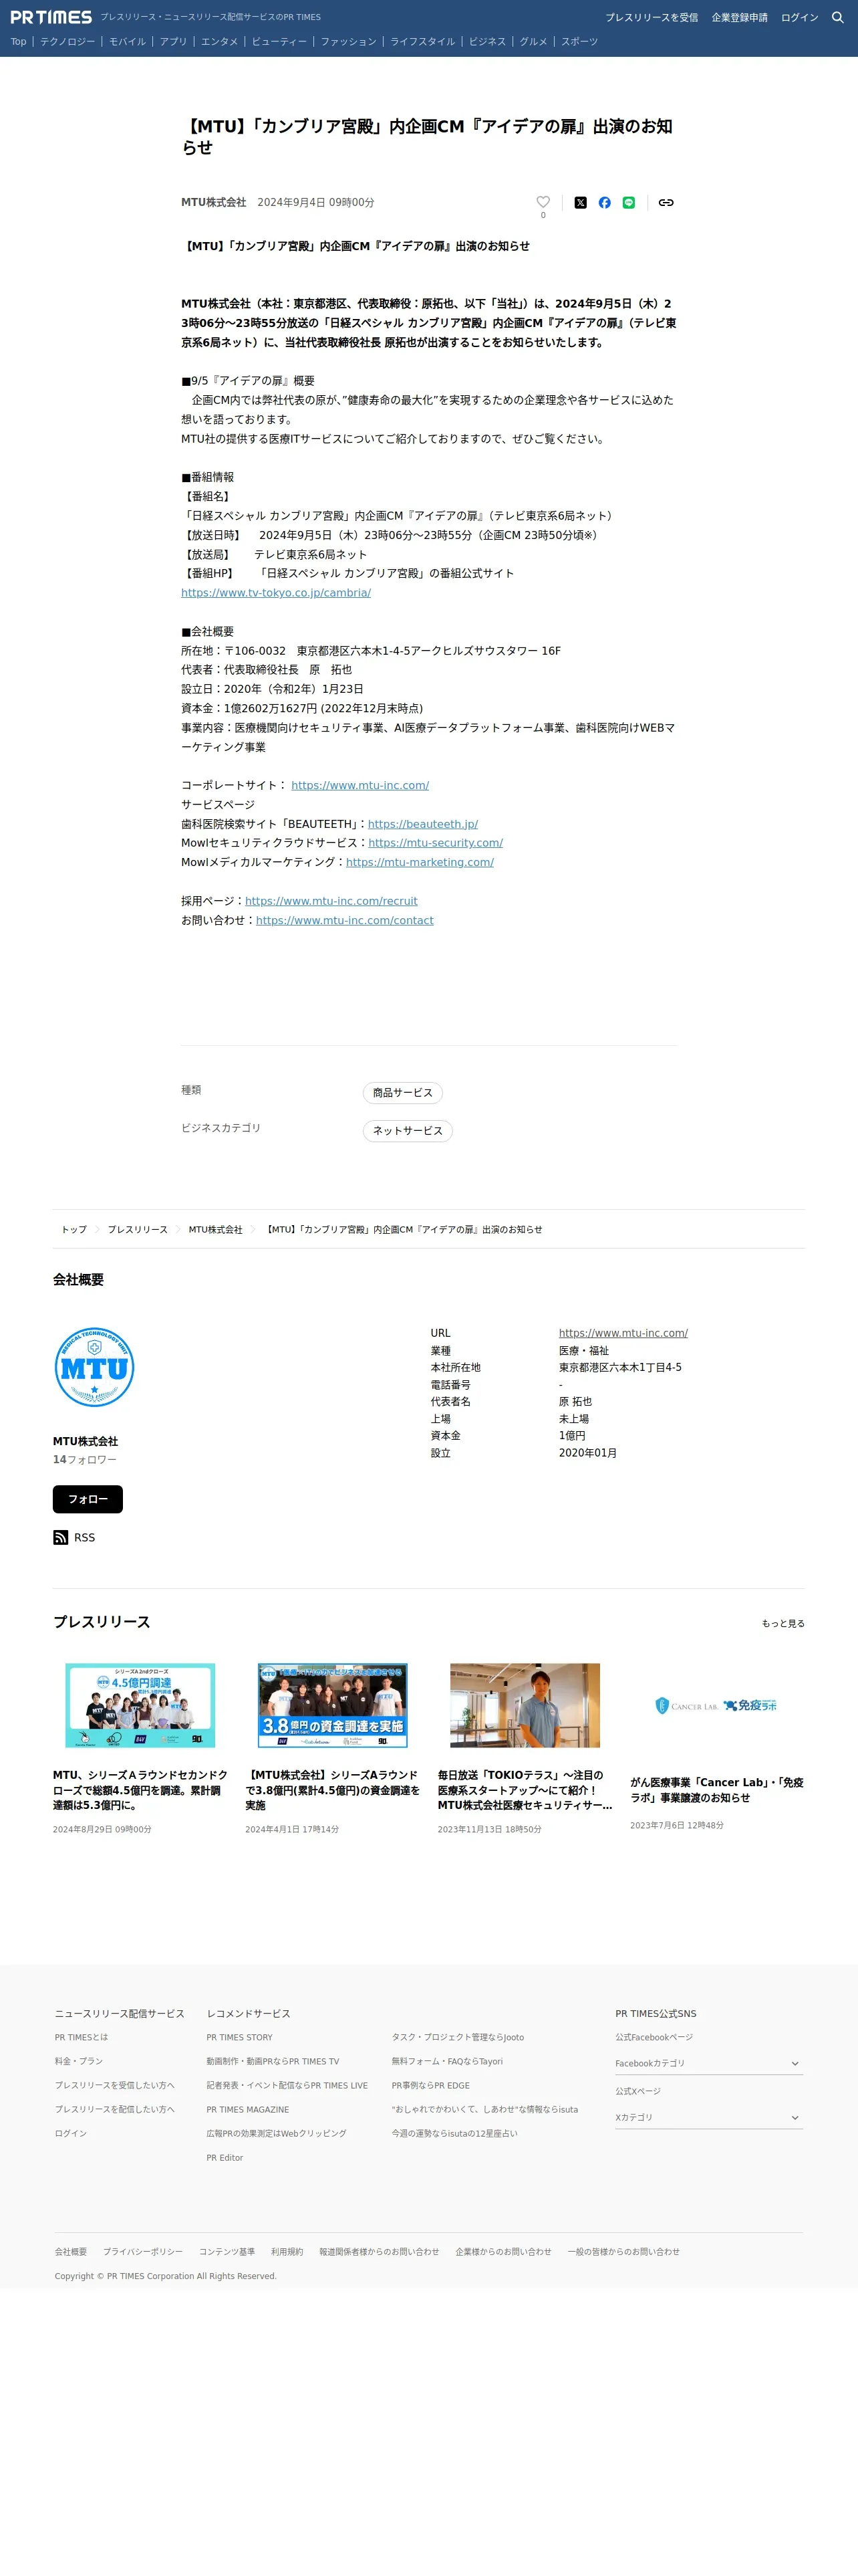The height and width of the screenshot is (2576, 858).
Task: Open the ライフスタイル category
Action: (422, 42)
